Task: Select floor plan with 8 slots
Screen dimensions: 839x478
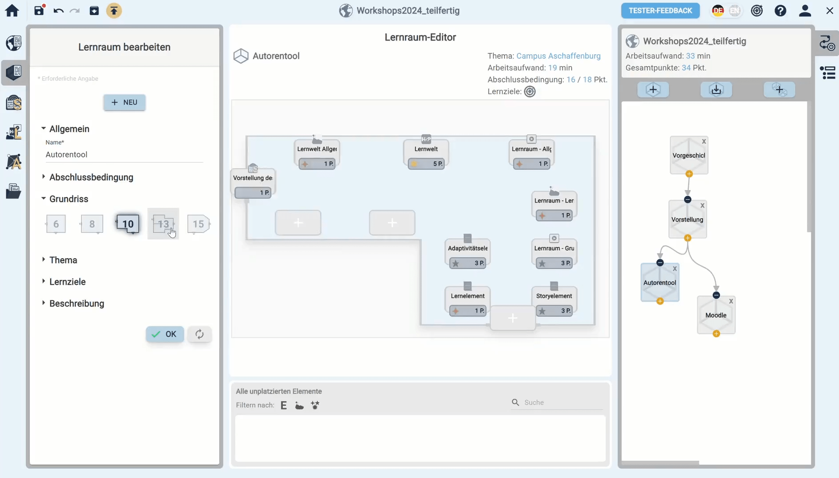Action: [x=92, y=224]
